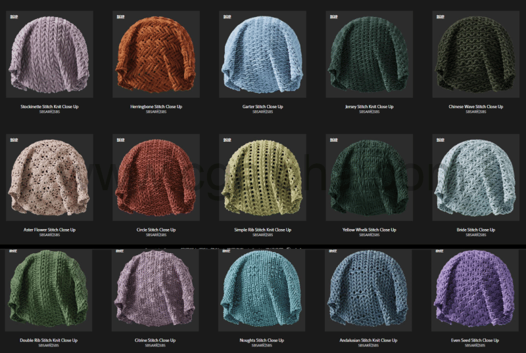Screen dimensions: 526x353
Task: Open 'Andalusian Stitch Knit Close Up' title
Action: 368,341
